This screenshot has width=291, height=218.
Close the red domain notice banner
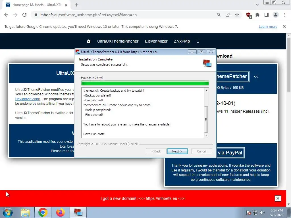278,198
